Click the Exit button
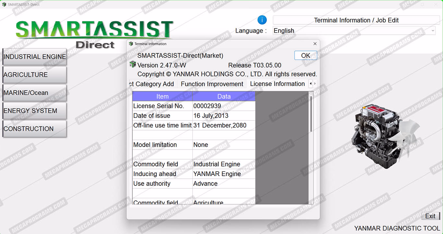Viewport: 443px width, 234px height. tap(430, 216)
